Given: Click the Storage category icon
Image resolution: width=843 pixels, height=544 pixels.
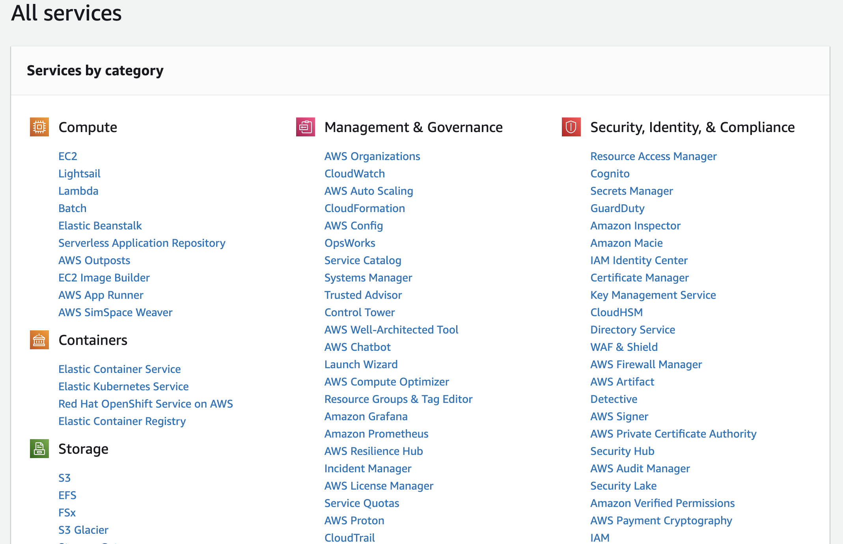Looking at the screenshot, I should 39,448.
